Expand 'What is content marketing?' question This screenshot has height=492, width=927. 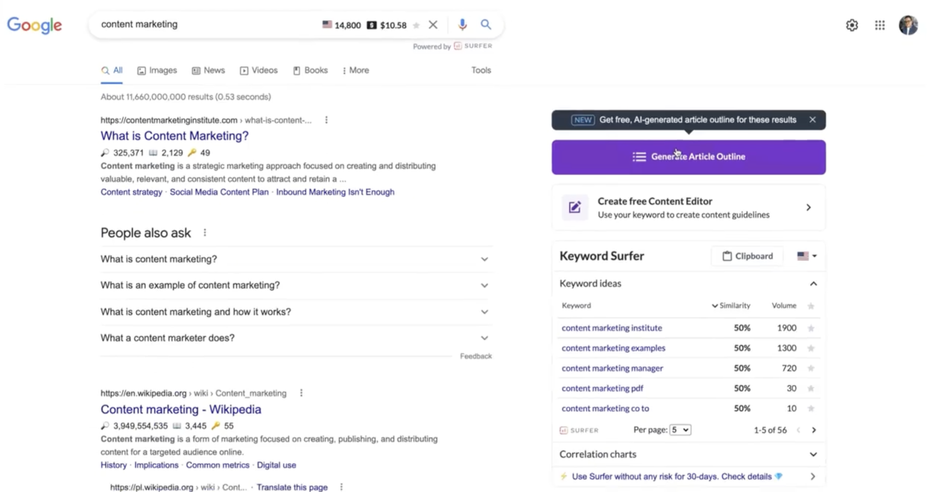tap(296, 259)
